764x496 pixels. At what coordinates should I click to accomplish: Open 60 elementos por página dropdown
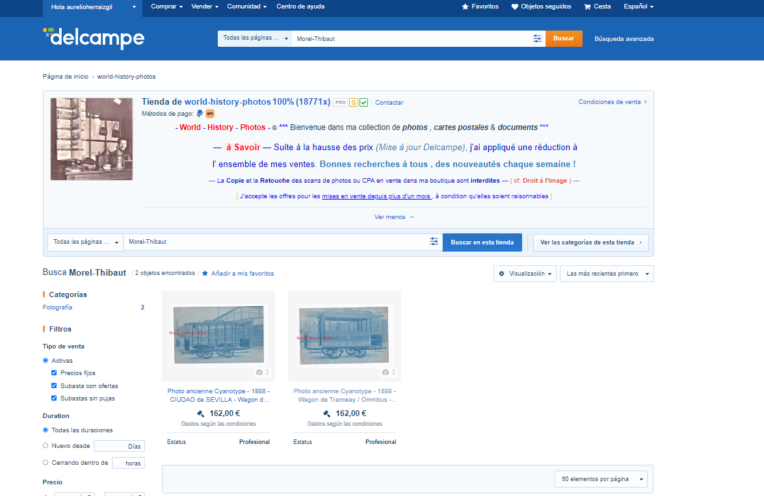(x=601, y=479)
